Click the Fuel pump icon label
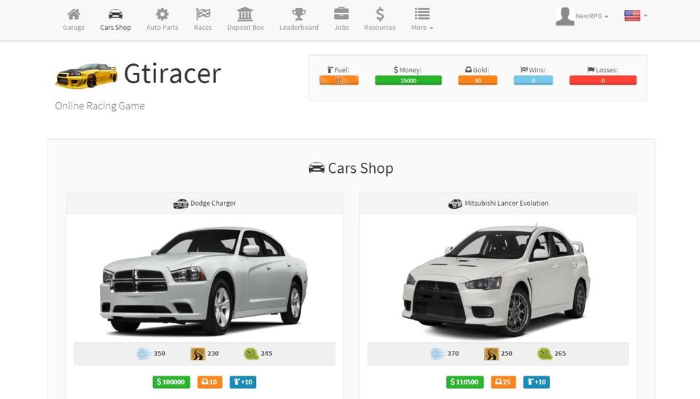Image resolution: width=700 pixels, height=399 pixels. point(330,70)
